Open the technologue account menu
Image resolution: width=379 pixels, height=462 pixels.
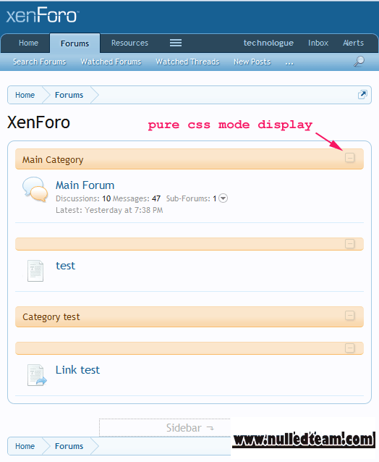268,43
